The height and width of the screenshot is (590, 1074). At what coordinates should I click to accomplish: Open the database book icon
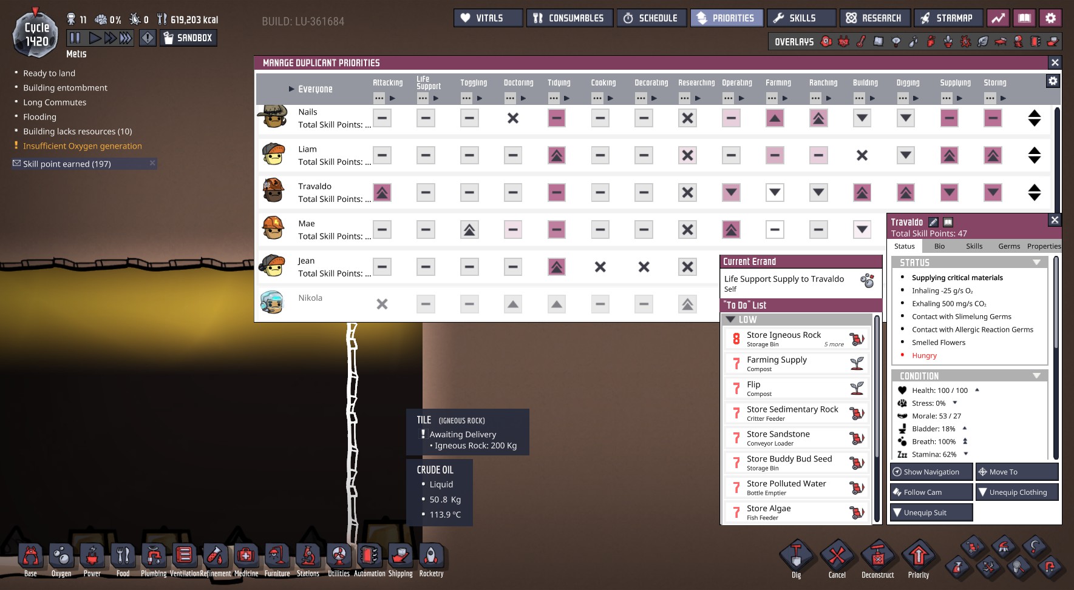pos(1024,18)
